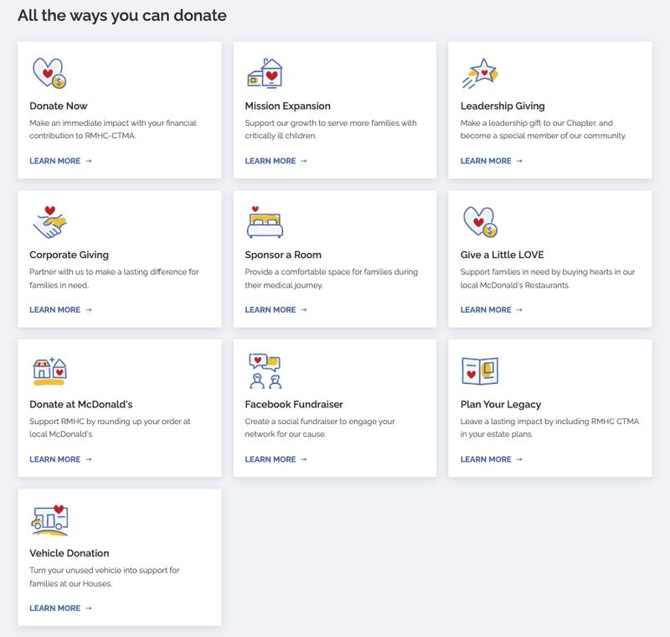
Task: Click the bed Sponsor a Room icon
Action: (x=266, y=222)
